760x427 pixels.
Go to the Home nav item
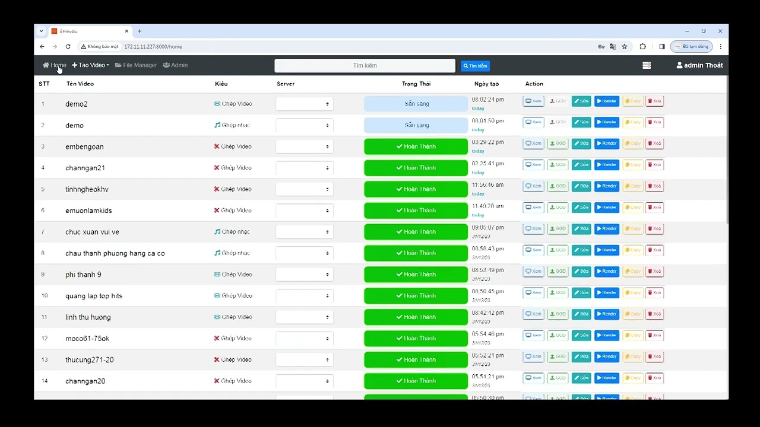click(x=54, y=65)
